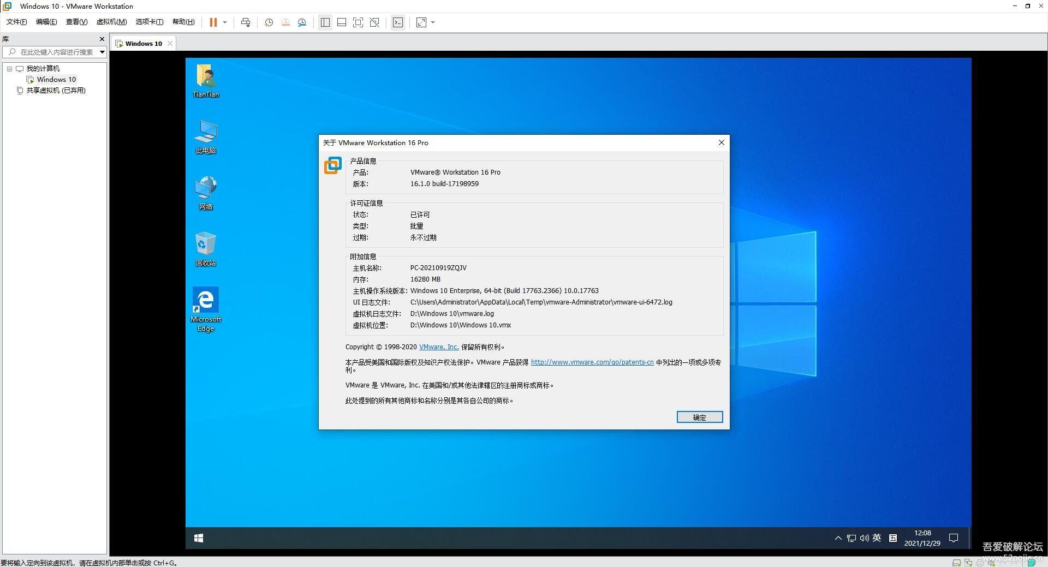Screen dimensions: 1048x567
Task: Open the library search dropdown arrow
Action: (102, 52)
